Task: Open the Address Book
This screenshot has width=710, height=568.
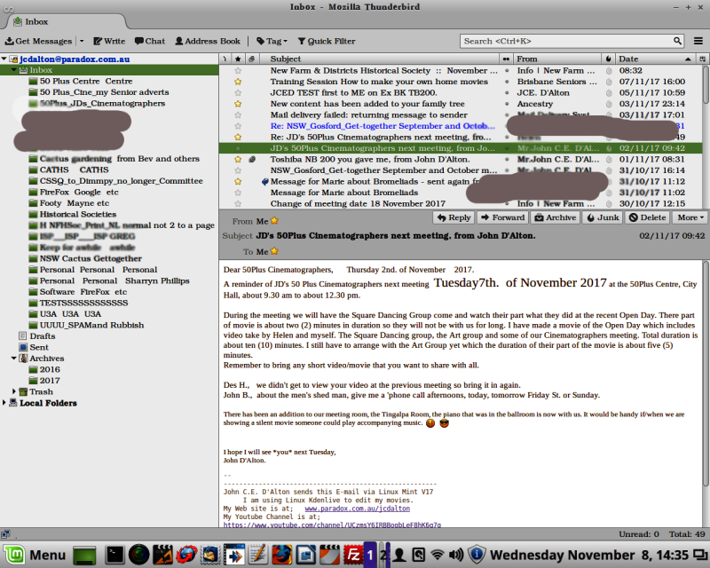Action: point(208,41)
